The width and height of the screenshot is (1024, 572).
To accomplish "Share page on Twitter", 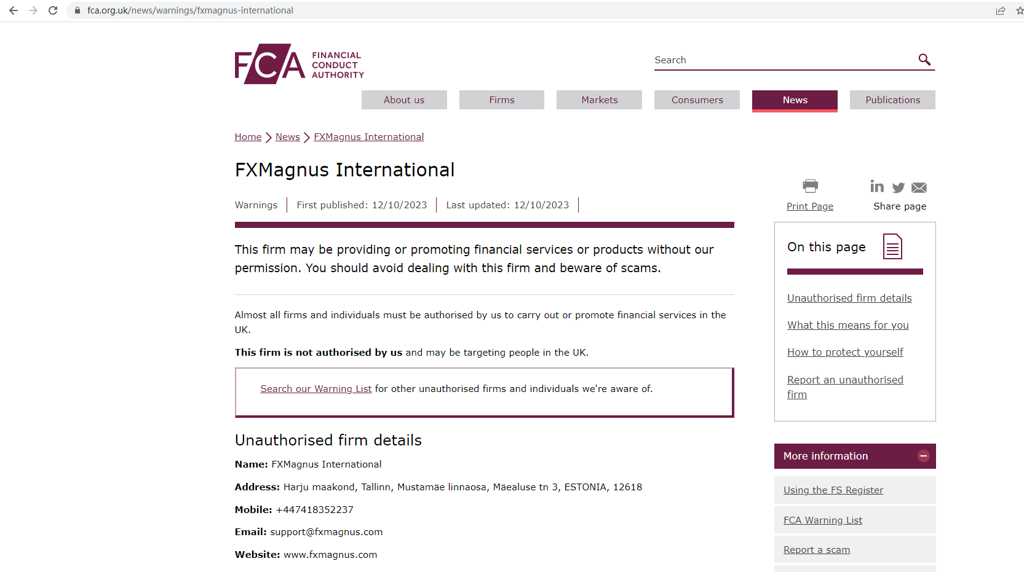I will coord(899,187).
